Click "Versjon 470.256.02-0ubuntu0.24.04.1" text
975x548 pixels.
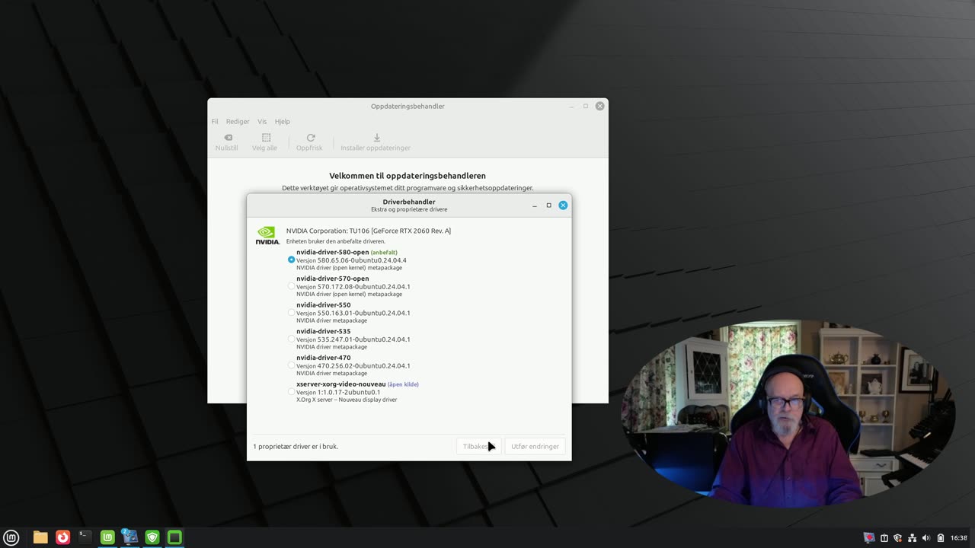353,366
